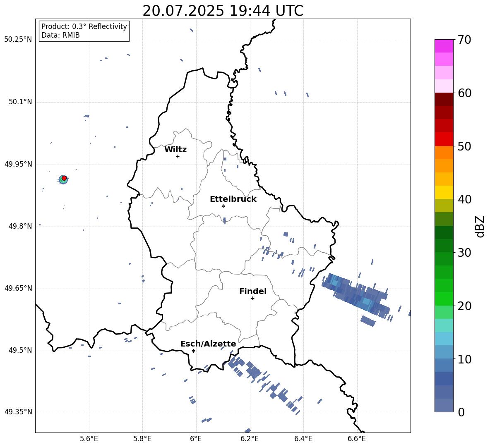Click the 49.65°N latitude label
This screenshot has width=490, height=447.
(x=18, y=288)
